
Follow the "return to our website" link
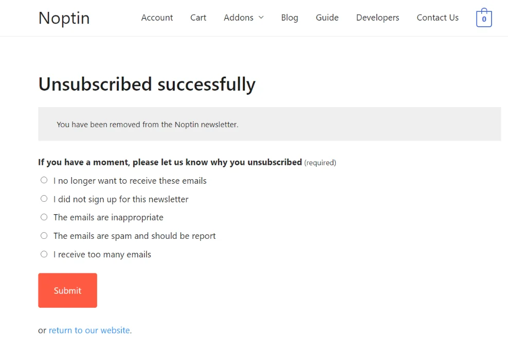point(89,330)
